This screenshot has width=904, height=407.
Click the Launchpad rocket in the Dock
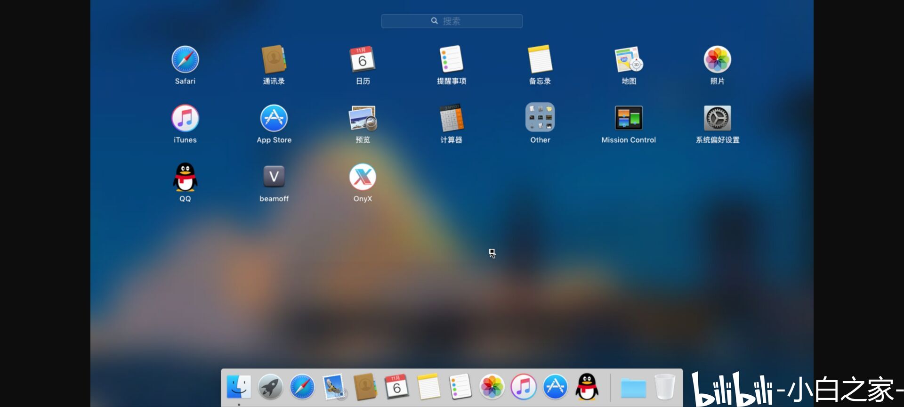tap(270, 387)
